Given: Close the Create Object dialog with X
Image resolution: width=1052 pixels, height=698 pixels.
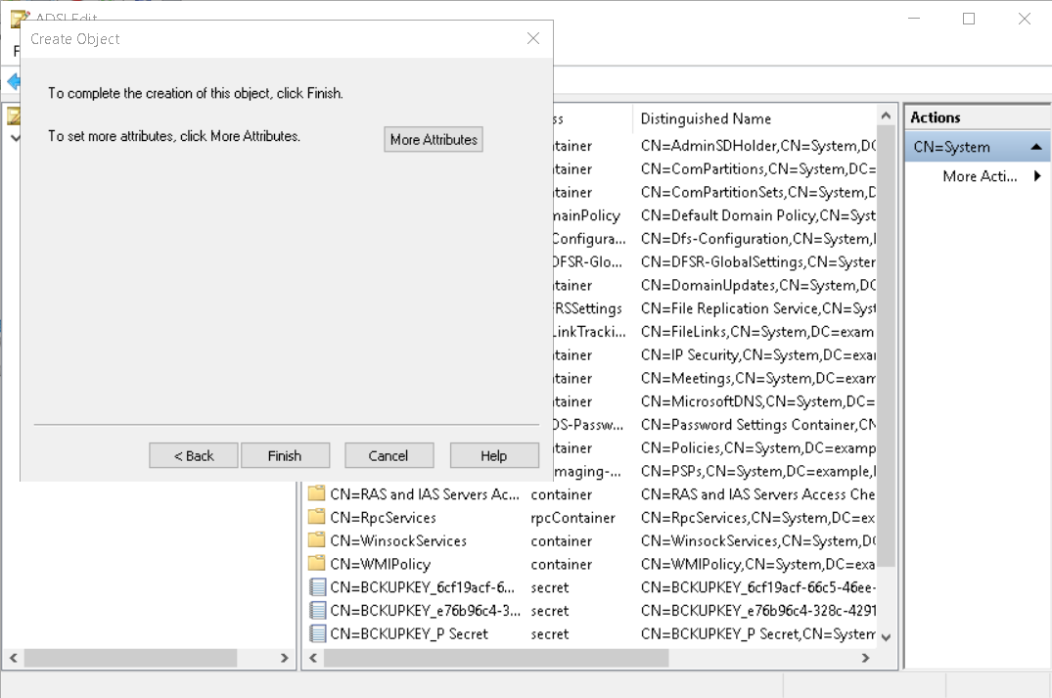Looking at the screenshot, I should (533, 39).
